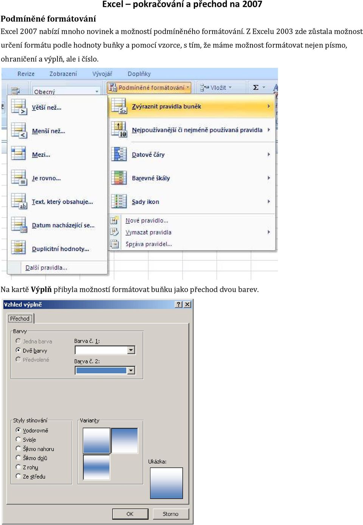Screen dimensions: 363x525
Task: Expand Nejpoužívanější či nejméně používaná pravidla arrow
Action: click(x=269, y=129)
